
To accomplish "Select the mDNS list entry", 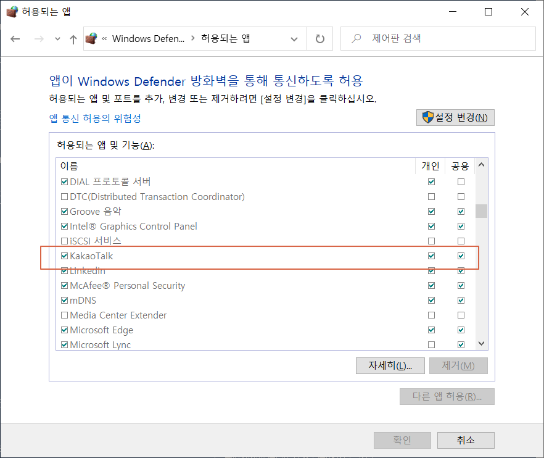I will point(83,300).
